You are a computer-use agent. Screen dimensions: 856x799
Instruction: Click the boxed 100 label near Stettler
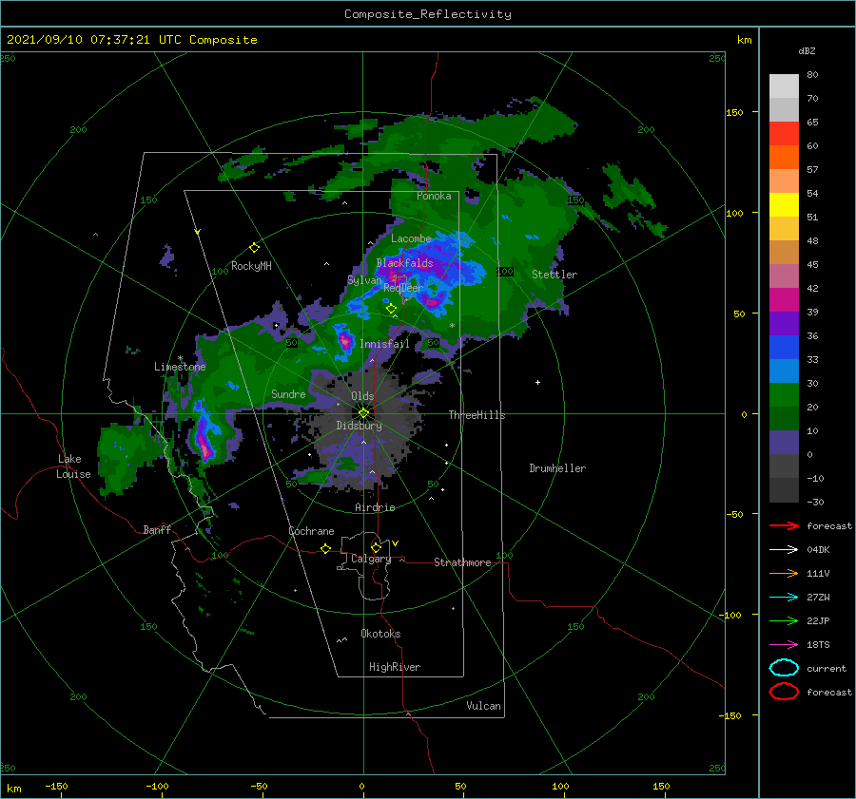point(505,271)
